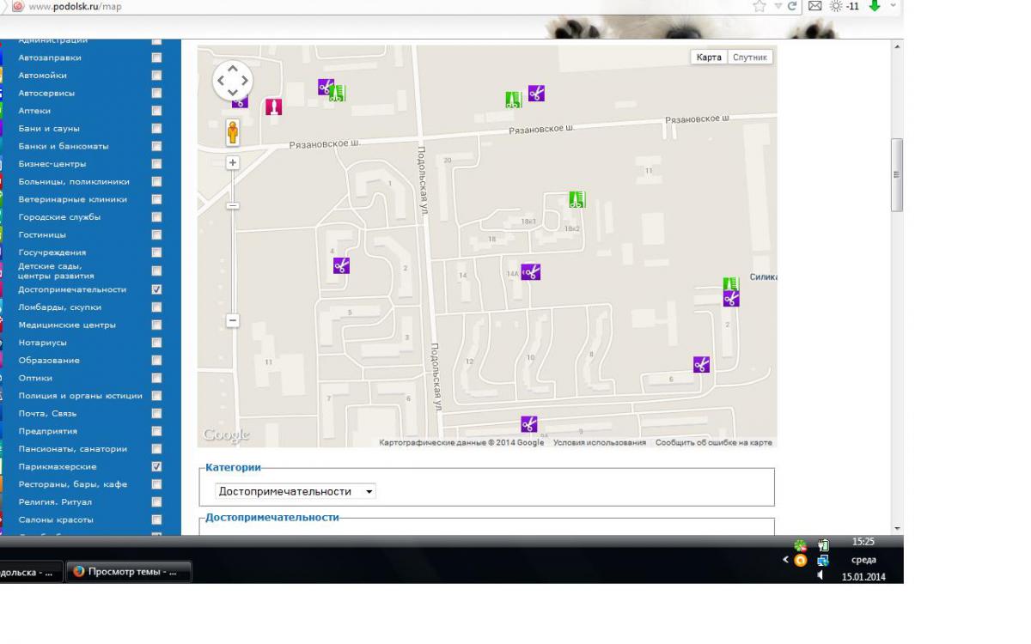Image resolution: width=1031 pixels, height=644 pixels.
Task: Click the map zoom out minus button
Action: pyautogui.click(x=232, y=320)
